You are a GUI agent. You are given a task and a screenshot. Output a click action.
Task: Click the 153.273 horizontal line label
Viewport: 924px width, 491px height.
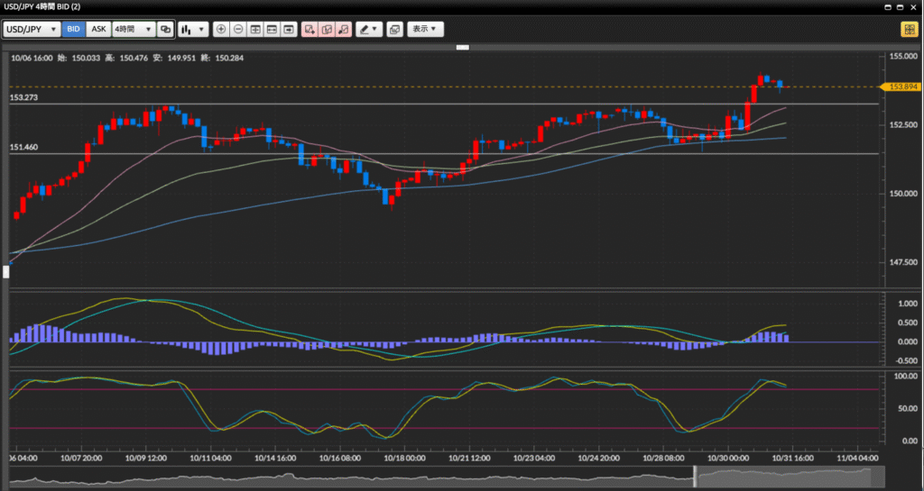coord(23,97)
